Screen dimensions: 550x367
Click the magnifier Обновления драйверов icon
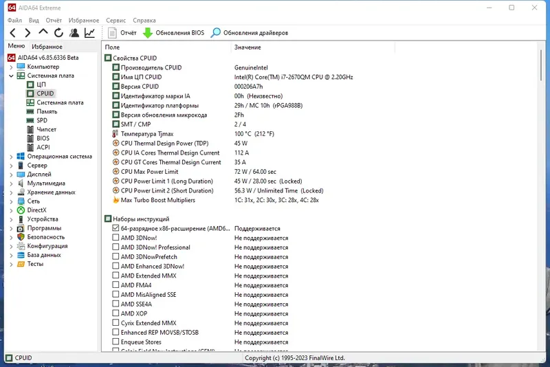coord(216,33)
